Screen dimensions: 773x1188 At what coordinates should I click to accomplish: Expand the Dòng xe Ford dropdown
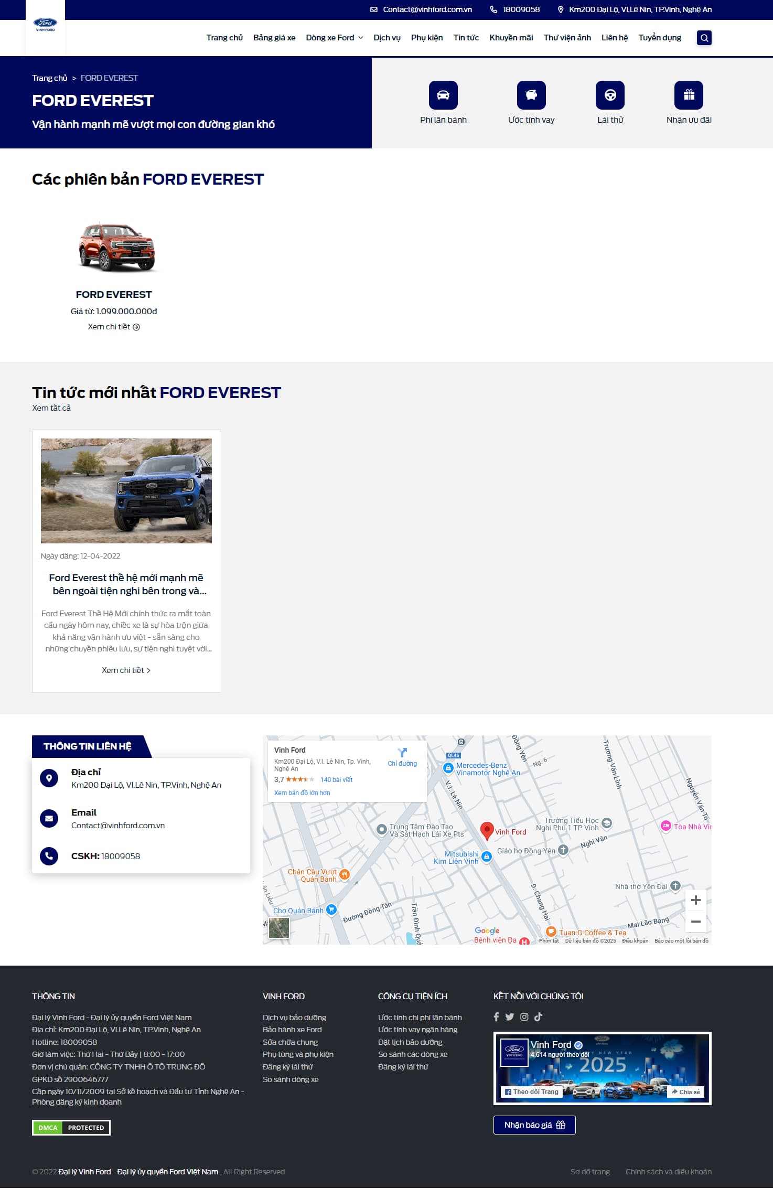[x=335, y=38]
